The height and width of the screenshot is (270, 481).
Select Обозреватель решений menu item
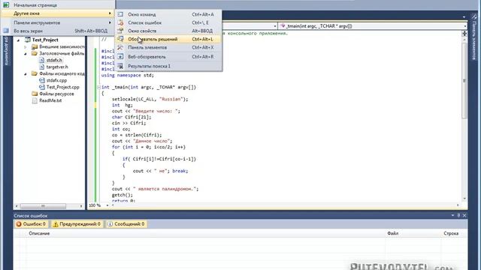coord(168,39)
